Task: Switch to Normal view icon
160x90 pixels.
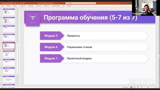Action: [131, 87]
